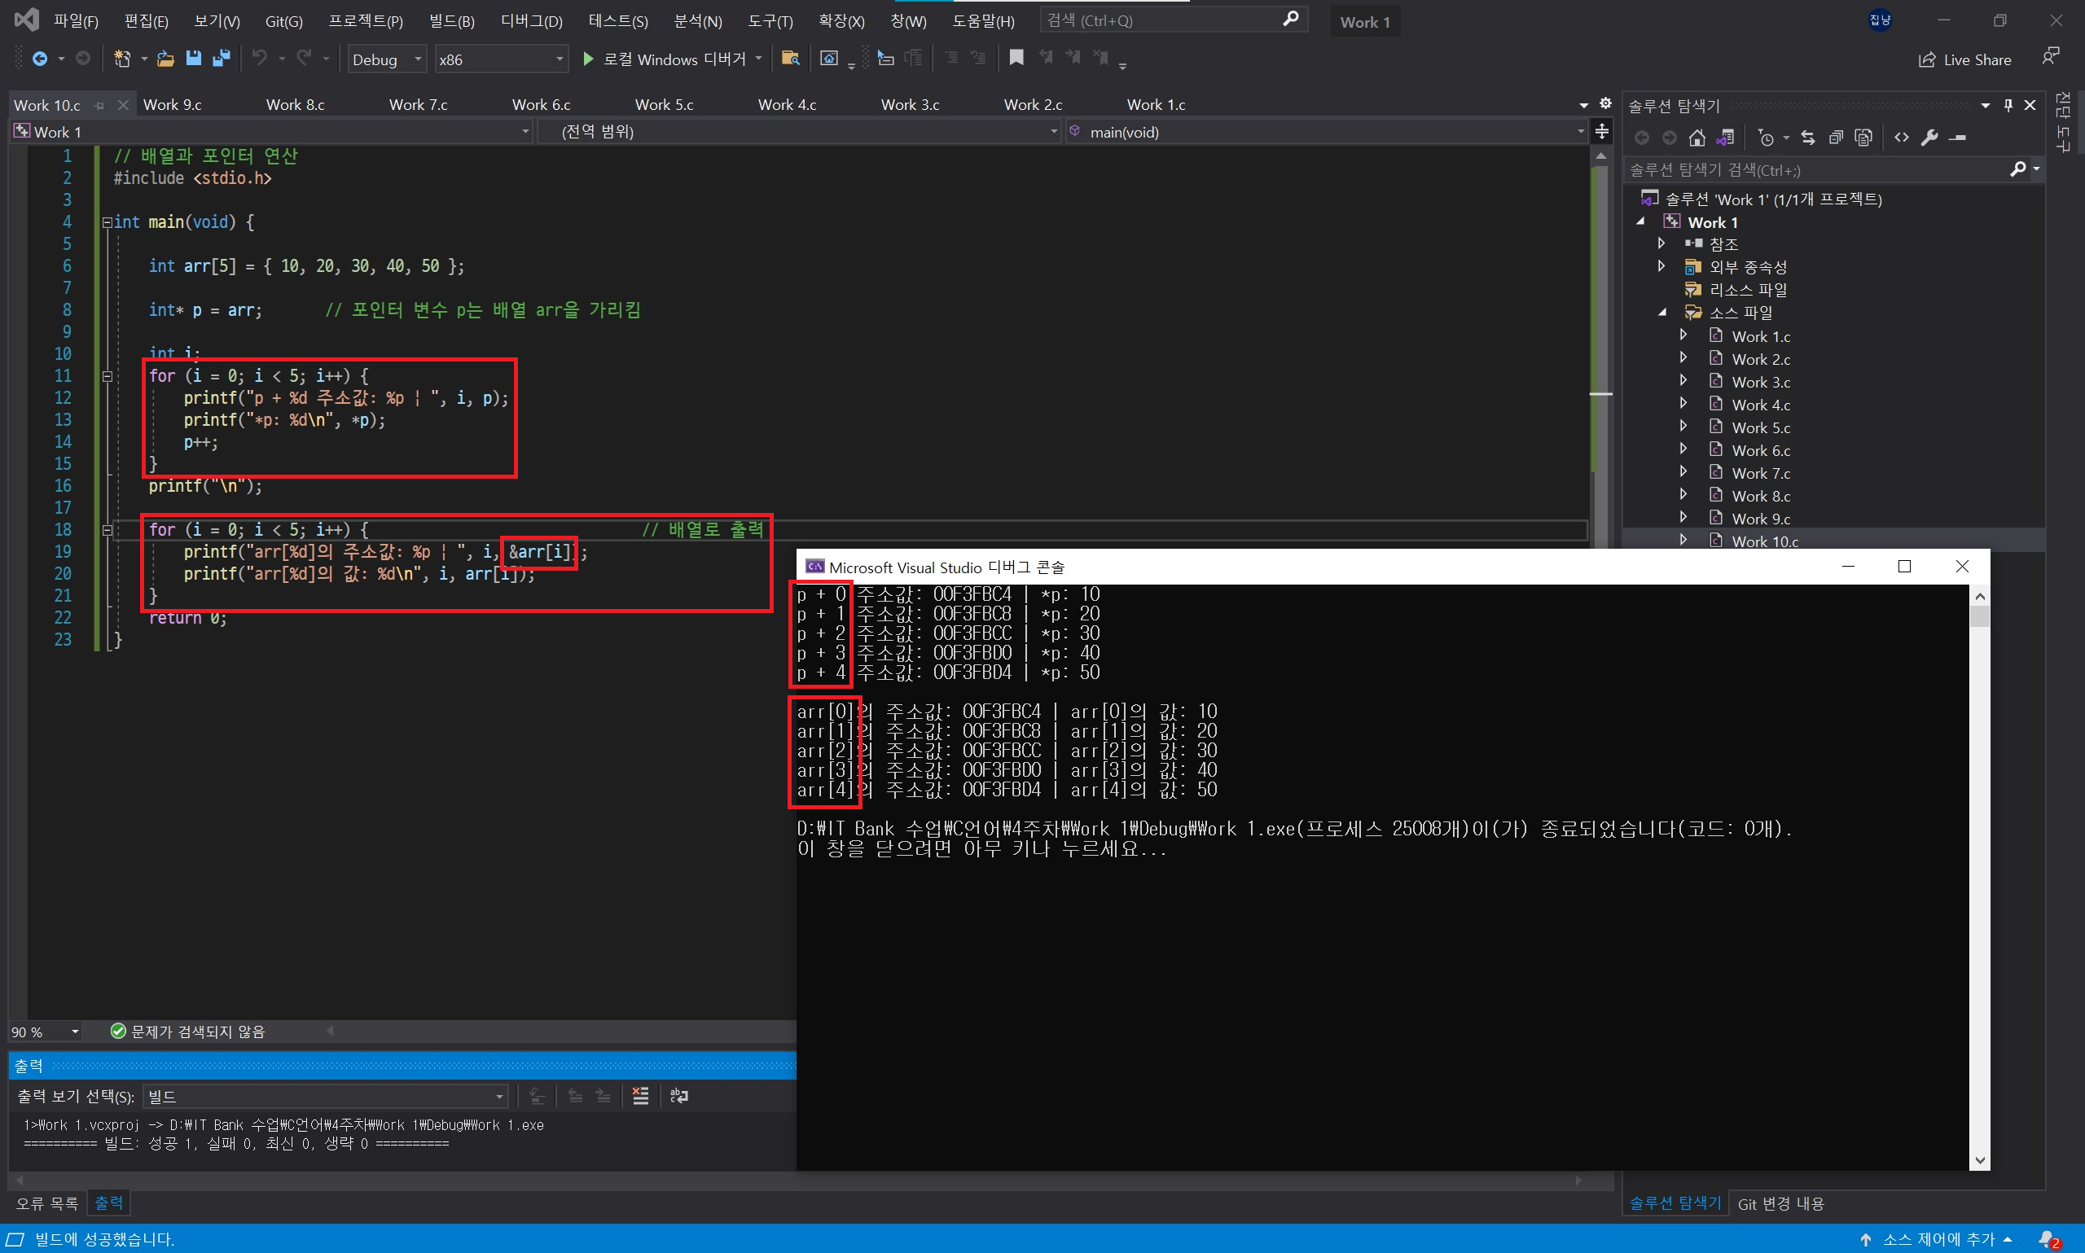Switch to the Work 5.c tab

[664, 105]
